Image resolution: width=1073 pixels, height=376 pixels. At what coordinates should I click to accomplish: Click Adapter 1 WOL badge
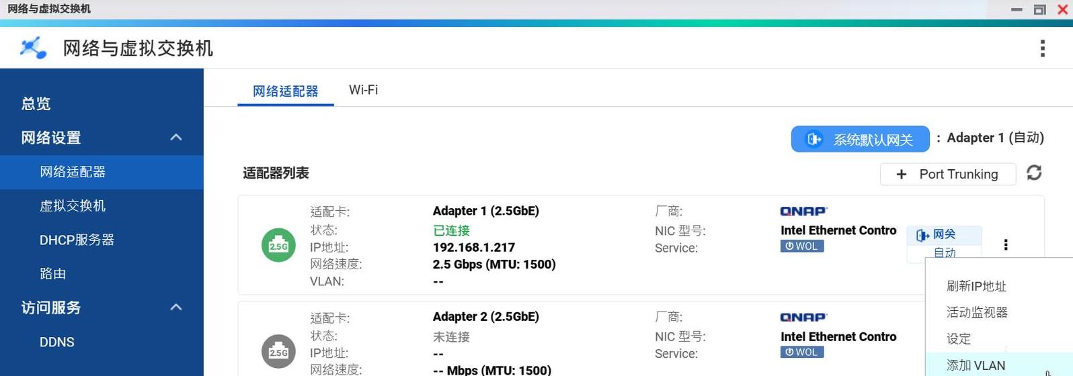click(x=801, y=246)
